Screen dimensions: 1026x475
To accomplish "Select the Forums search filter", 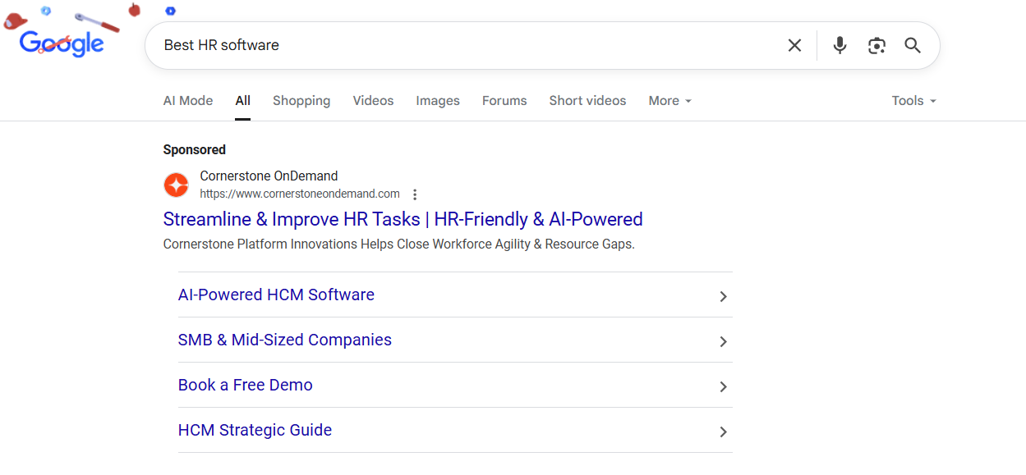I will tap(504, 100).
